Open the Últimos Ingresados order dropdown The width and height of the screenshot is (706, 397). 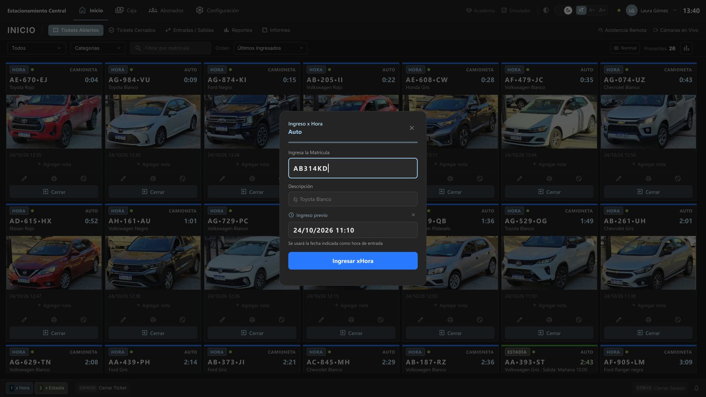click(270, 48)
